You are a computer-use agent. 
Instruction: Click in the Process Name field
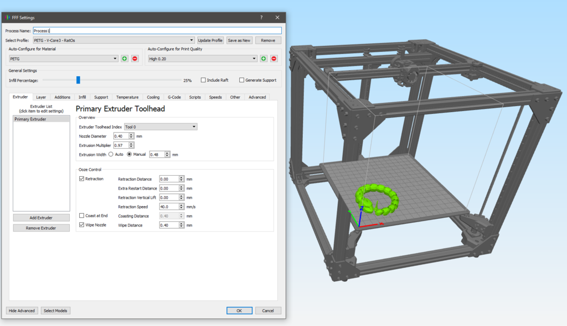pos(157,31)
